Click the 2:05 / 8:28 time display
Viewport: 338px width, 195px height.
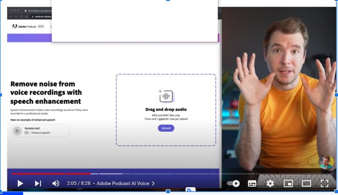(78, 183)
